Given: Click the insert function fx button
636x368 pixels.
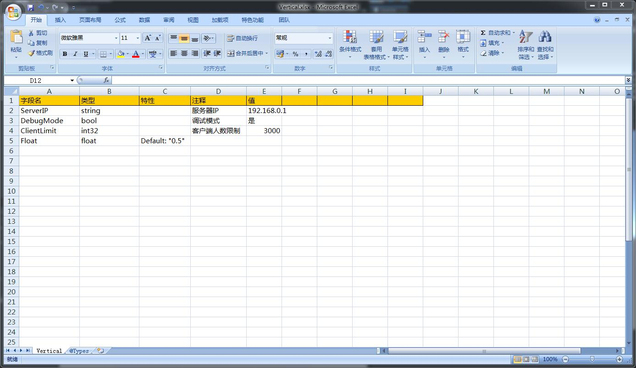Looking at the screenshot, I should pyautogui.click(x=106, y=80).
